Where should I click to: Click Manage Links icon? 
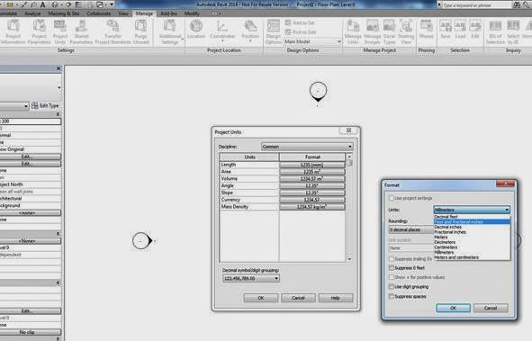coord(353,31)
